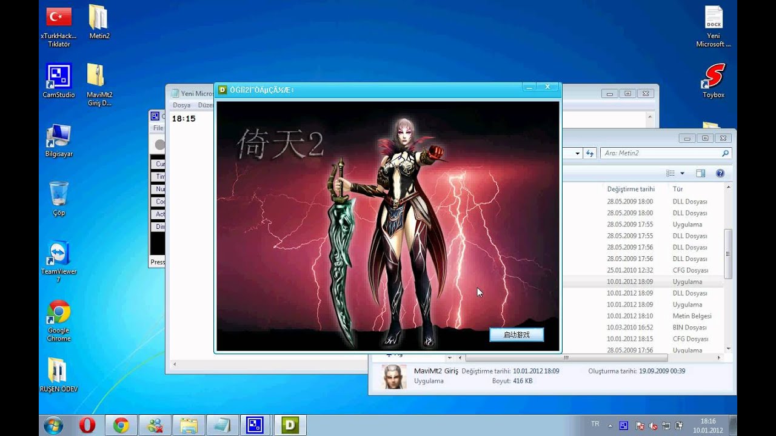Switch to File Explorer taskbar button
Viewport: 776px width, 436px height.
pos(189,425)
